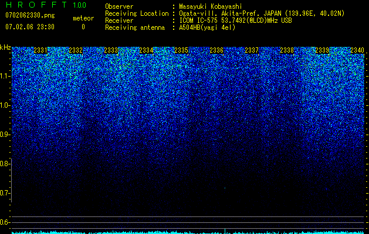Click the Observer field label
The width and height of the screenshot is (369, 234).
coord(119,6)
